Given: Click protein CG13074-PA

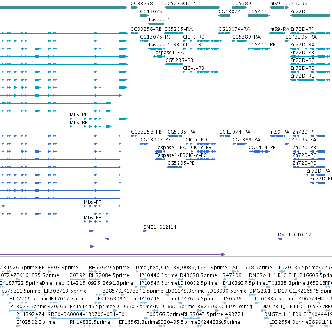Looking at the screenshot, I should (225, 136).
